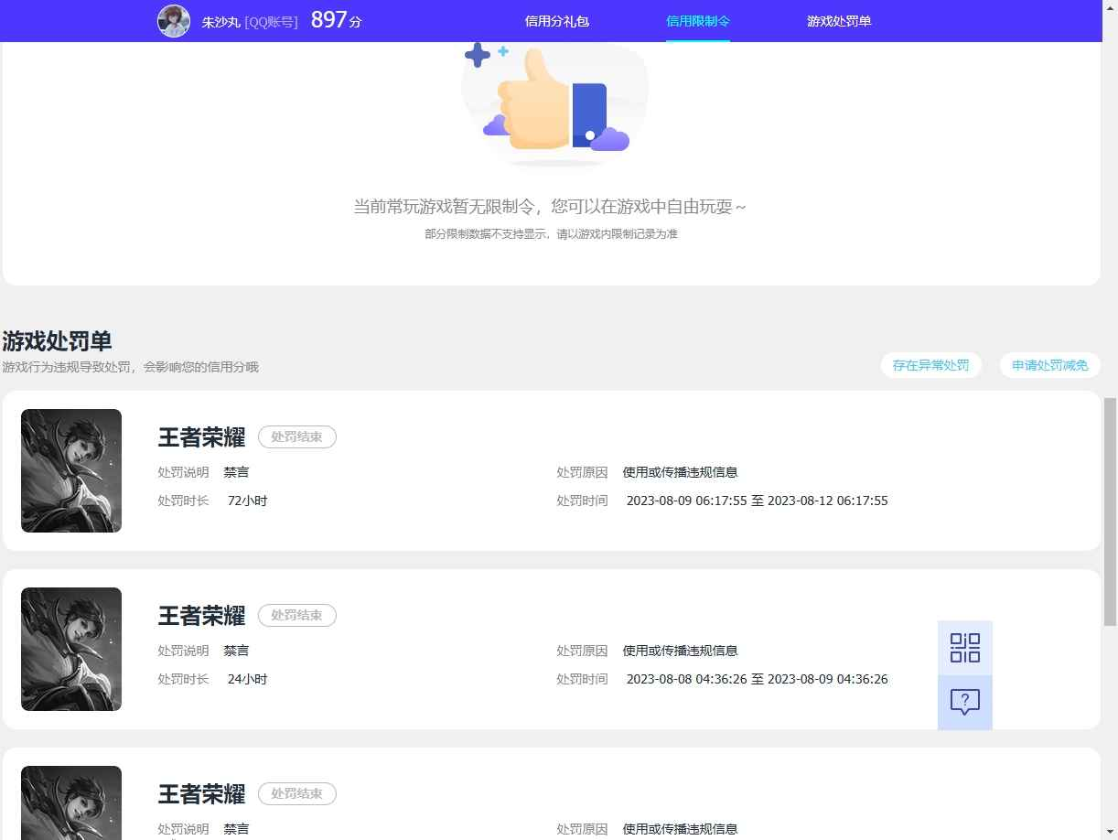Open game thumbnail of the 72小时 penalty record

tap(71, 470)
